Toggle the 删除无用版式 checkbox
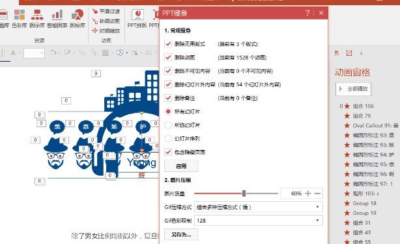 click(168, 43)
